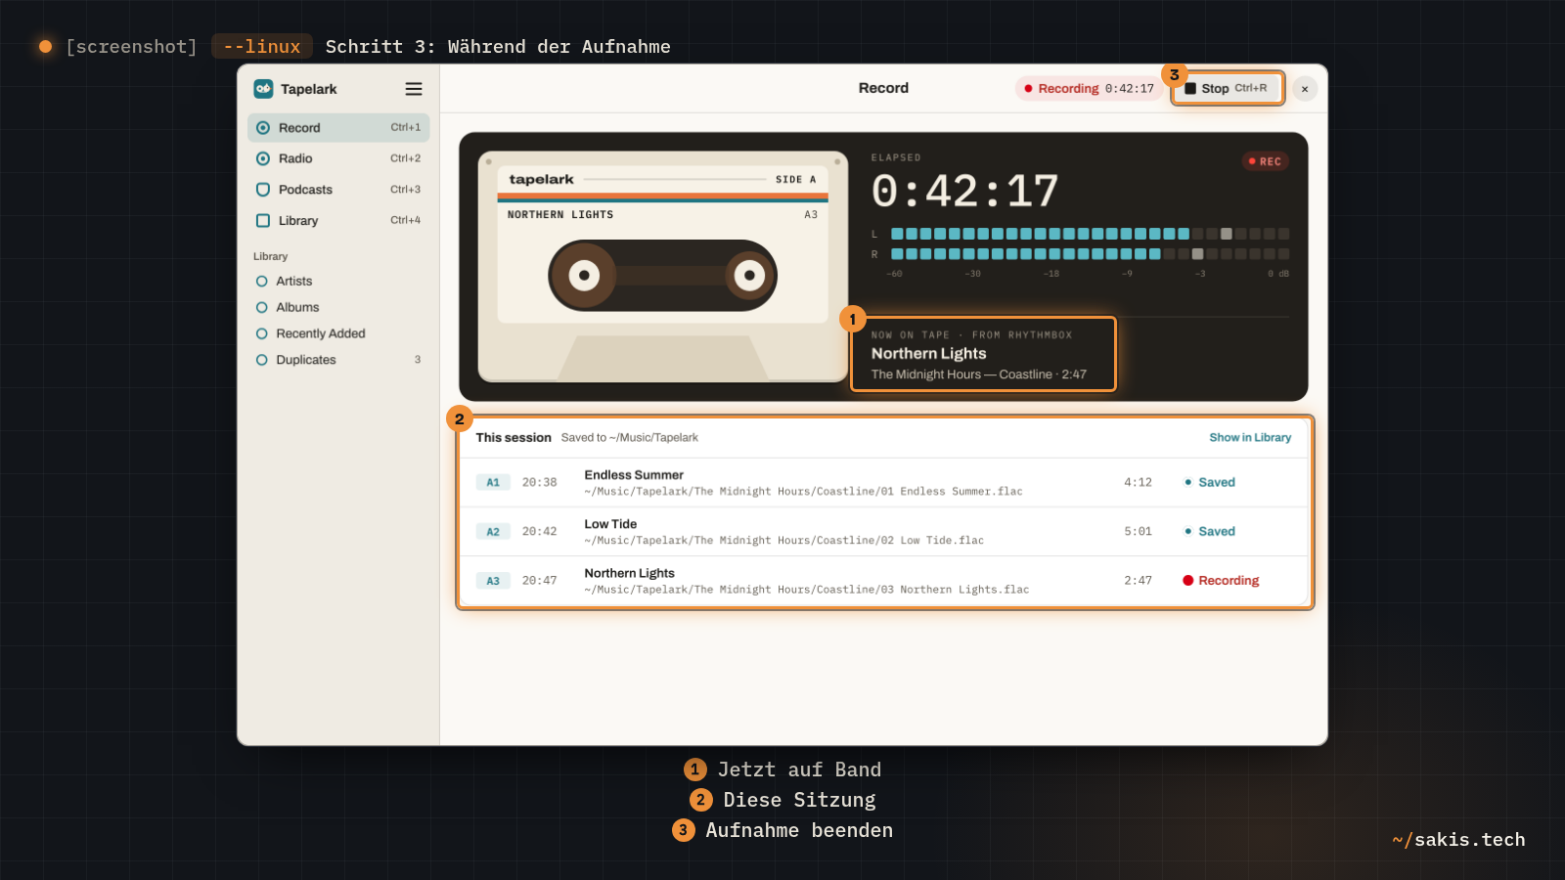Screen dimensions: 1565x880
Task: Click Recording status of Northern Lights row
Action: coord(1221,581)
